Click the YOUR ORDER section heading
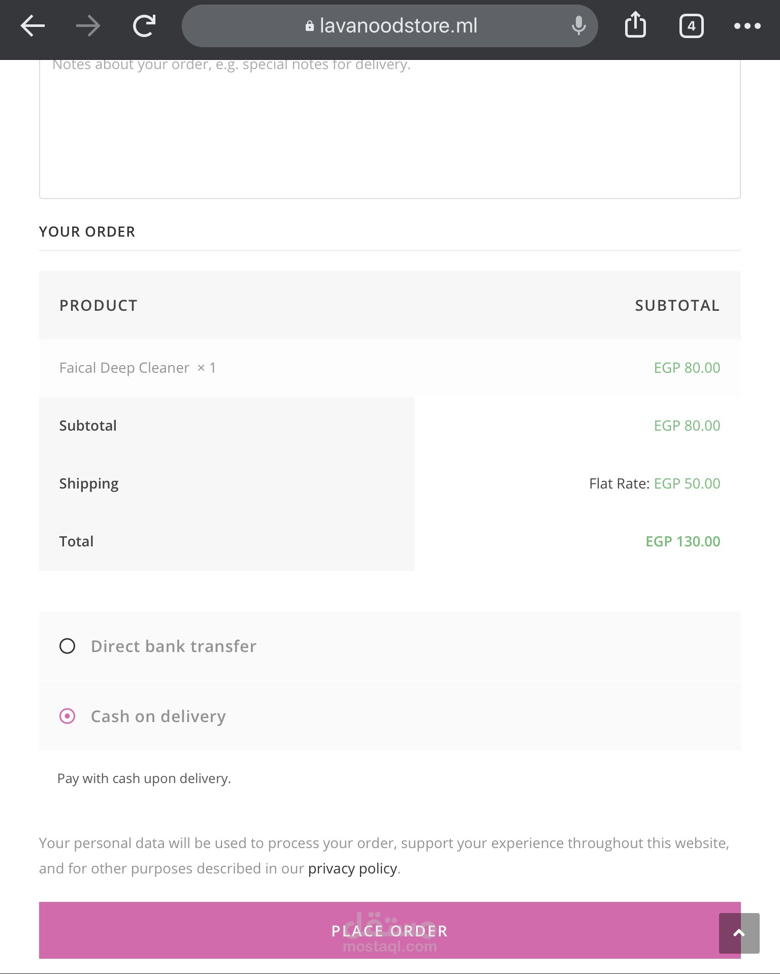The width and height of the screenshot is (780, 974). pos(87,232)
